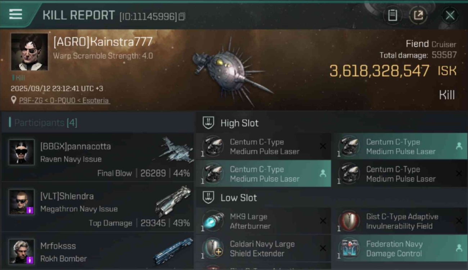Screen dimensions: 468x270
Task: Select pannacotta's portrait in participants
Action: point(22,152)
